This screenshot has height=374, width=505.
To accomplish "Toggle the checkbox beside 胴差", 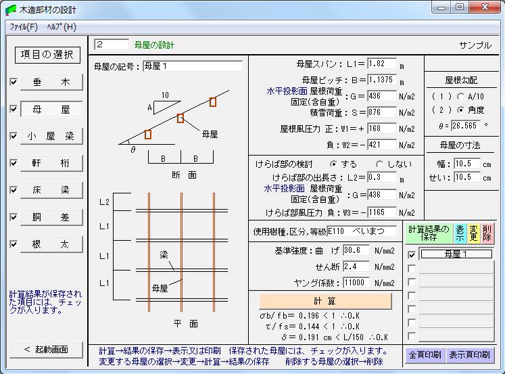I will [x=14, y=217].
